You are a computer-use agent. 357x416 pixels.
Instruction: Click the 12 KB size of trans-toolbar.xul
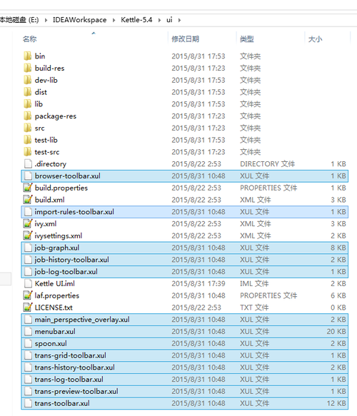click(336, 403)
